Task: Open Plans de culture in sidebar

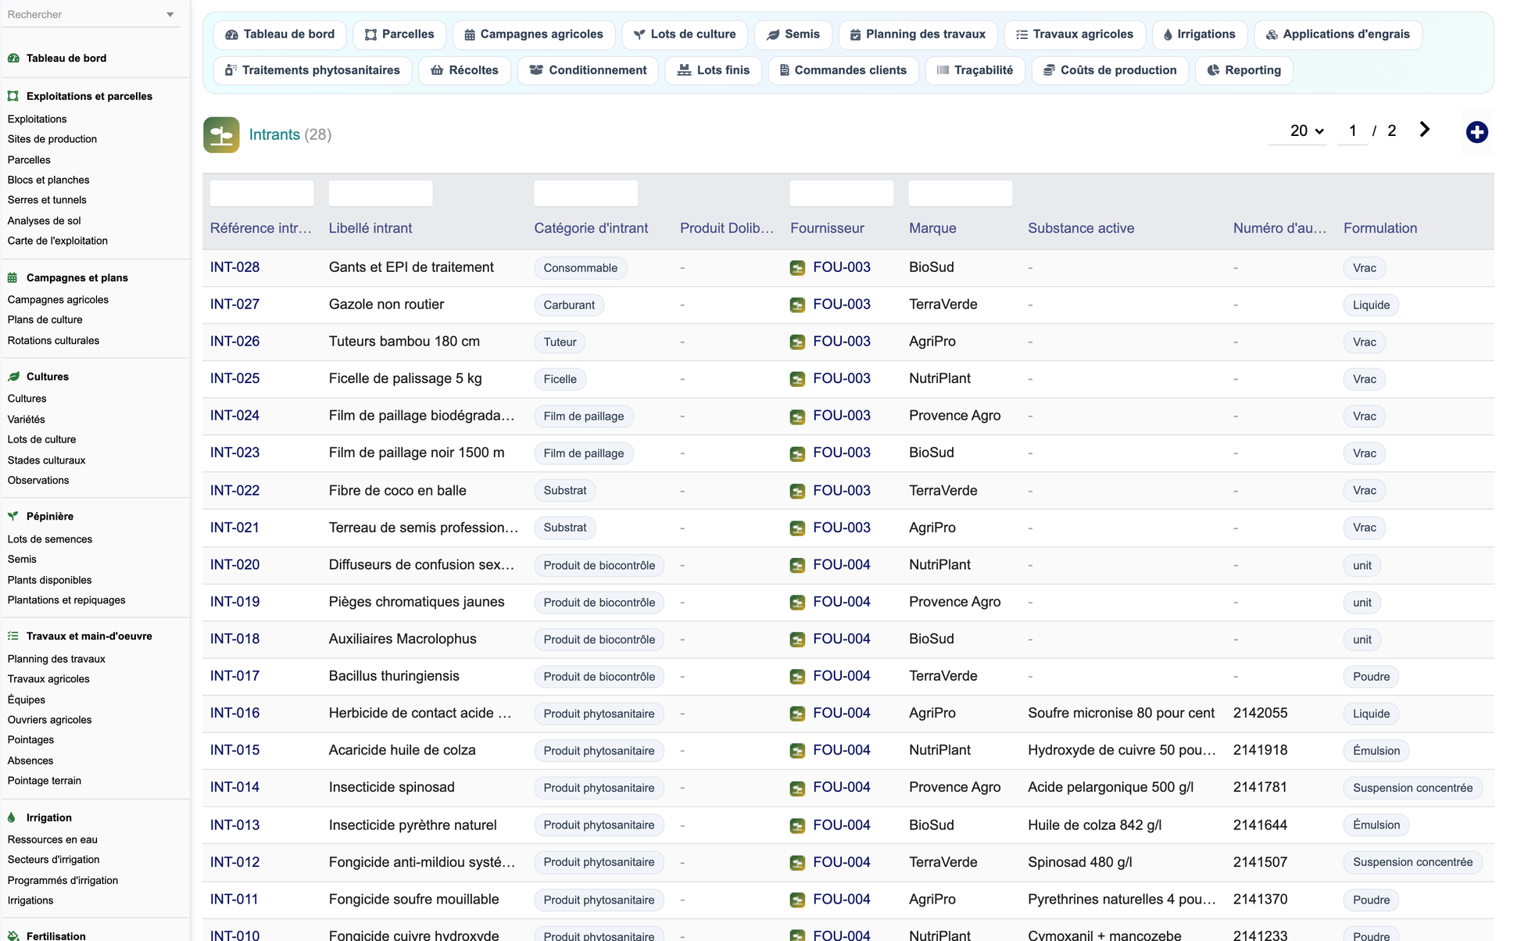Action: pyautogui.click(x=45, y=320)
